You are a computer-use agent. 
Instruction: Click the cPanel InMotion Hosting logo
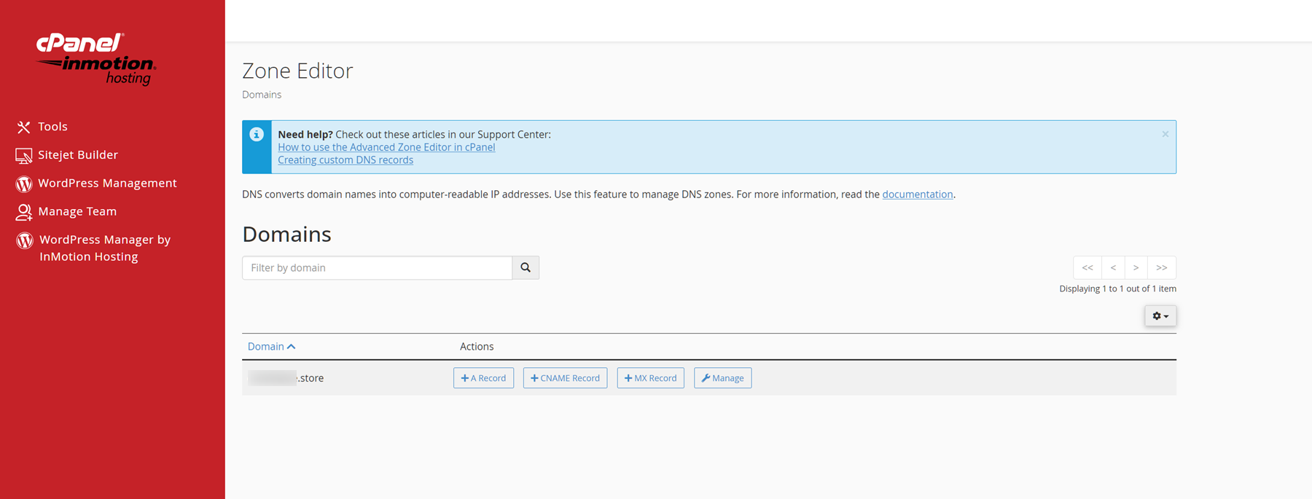click(x=96, y=58)
